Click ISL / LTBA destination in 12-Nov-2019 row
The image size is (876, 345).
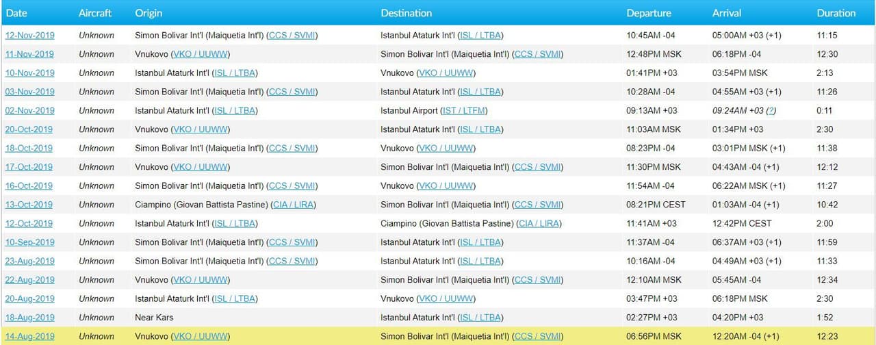point(481,36)
